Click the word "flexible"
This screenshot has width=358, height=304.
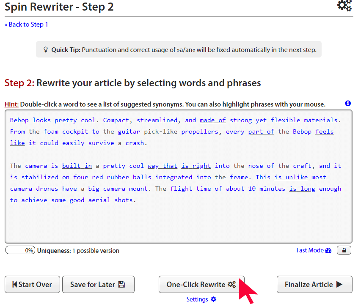285,120
